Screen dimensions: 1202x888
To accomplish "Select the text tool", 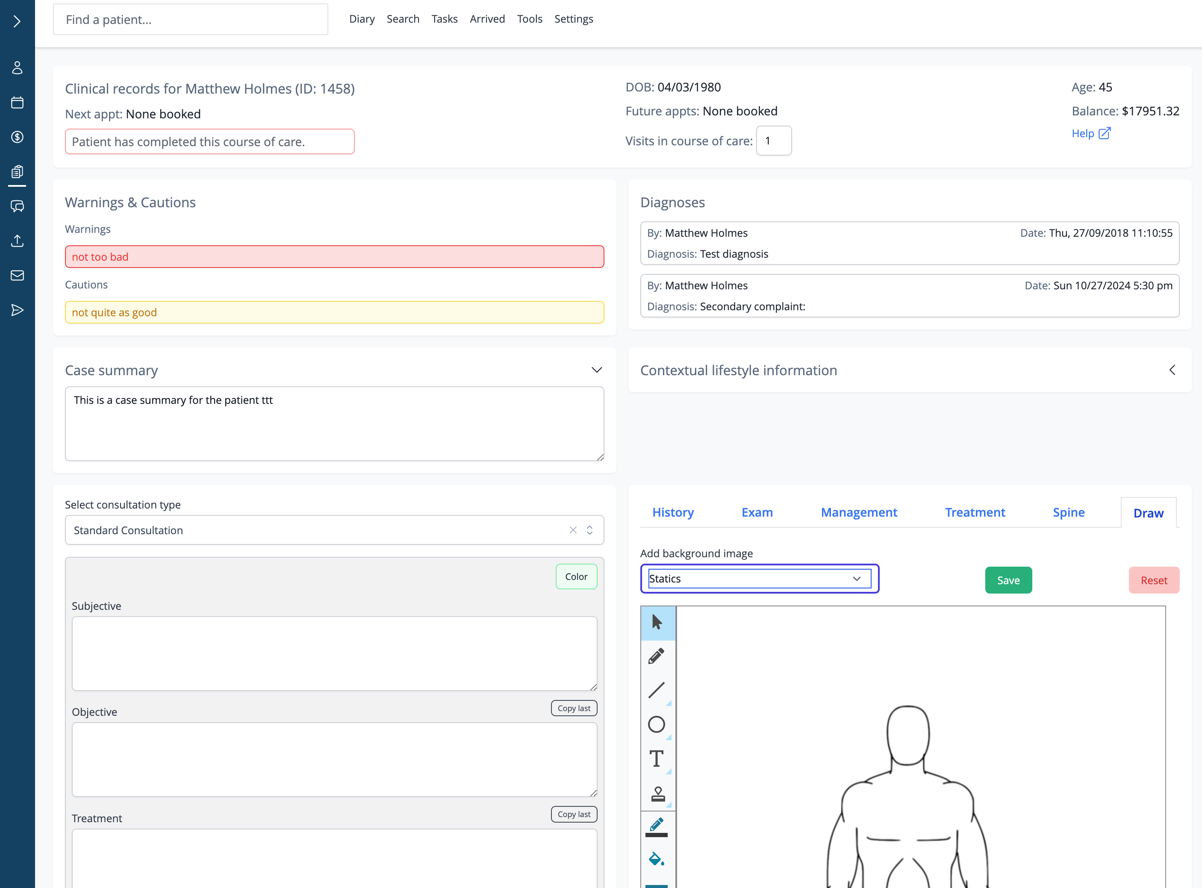I will (x=657, y=759).
